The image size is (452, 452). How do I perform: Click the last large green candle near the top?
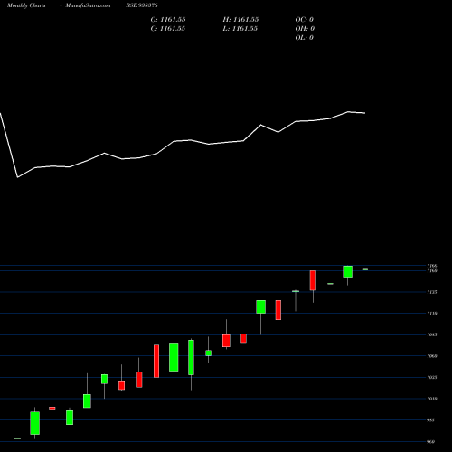(347, 271)
